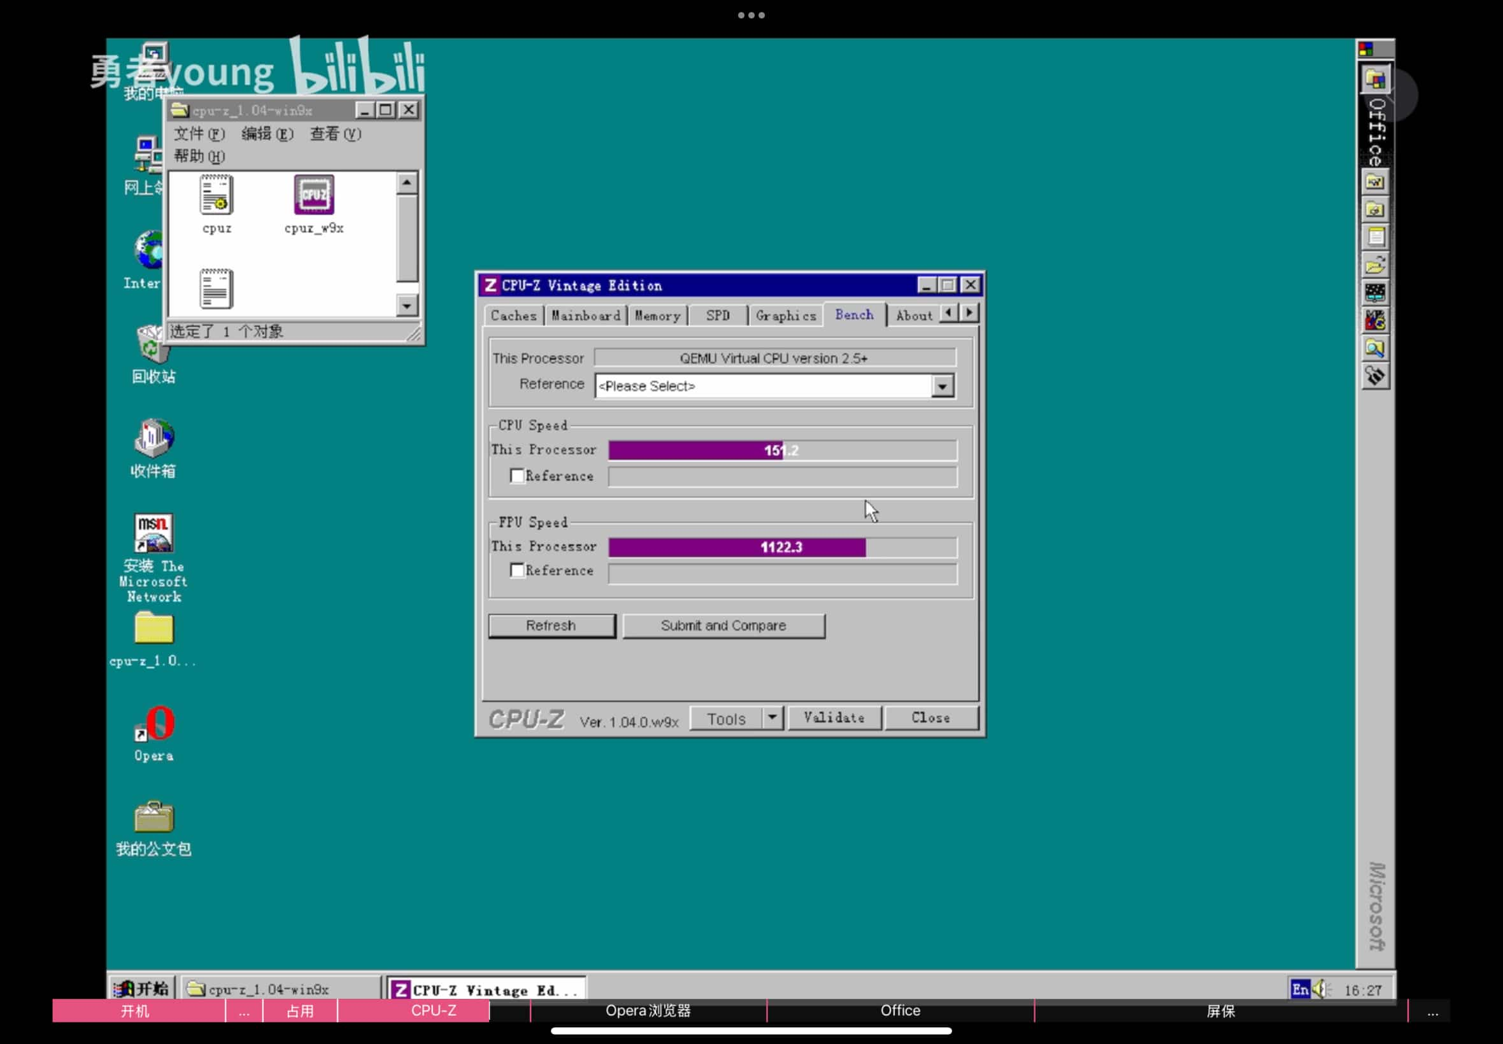The image size is (1503, 1044).
Task: Open the 开始 Start button
Action: (x=142, y=989)
